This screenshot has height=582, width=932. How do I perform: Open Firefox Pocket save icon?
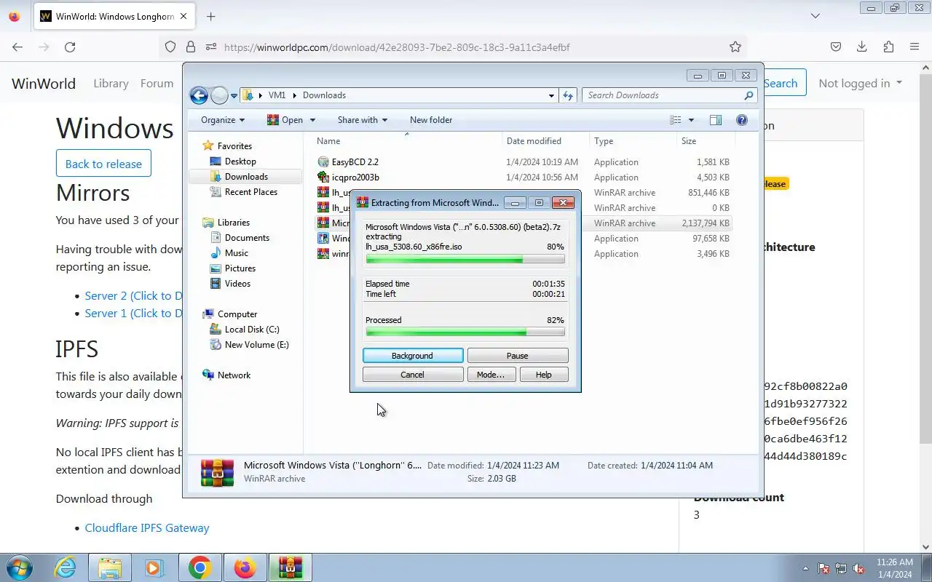click(836, 47)
